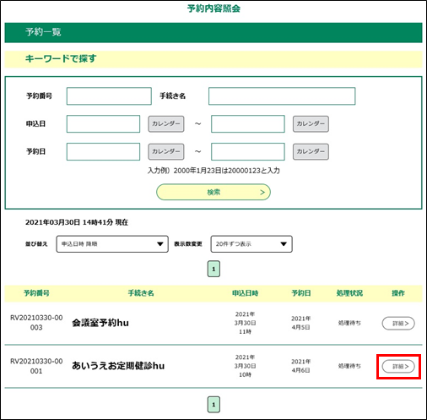Open the 並び替え sort dropdown
Viewport: 427px width, 420px height.
(x=112, y=244)
